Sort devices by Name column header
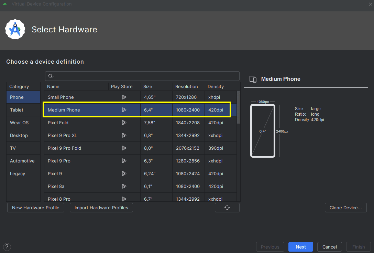Image resolution: width=374 pixels, height=253 pixels. (53, 86)
